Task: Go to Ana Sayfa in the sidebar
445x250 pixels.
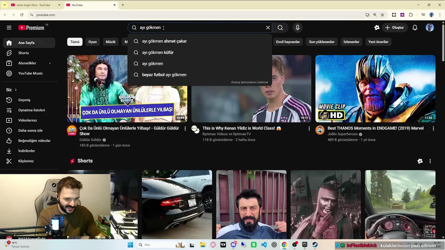Action: point(29,43)
